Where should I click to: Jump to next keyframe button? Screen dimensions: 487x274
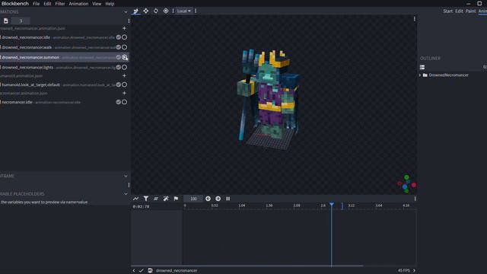tap(218, 199)
